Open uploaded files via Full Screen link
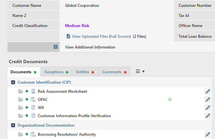 120,36
